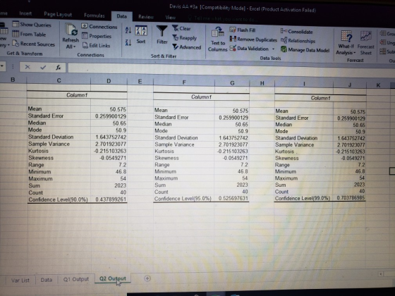Open the Data worksheet tab
Viewport: 395px width, 296px height.
(x=47, y=280)
